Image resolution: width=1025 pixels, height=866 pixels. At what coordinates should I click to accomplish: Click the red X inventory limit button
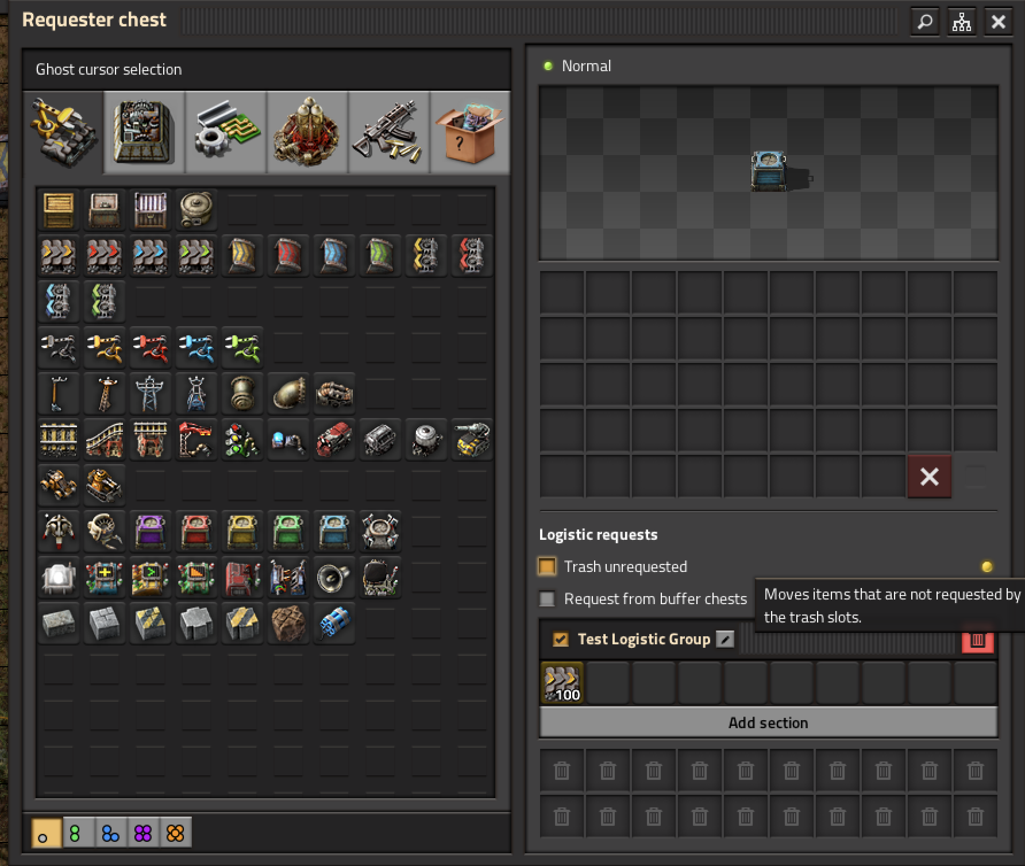(x=930, y=477)
